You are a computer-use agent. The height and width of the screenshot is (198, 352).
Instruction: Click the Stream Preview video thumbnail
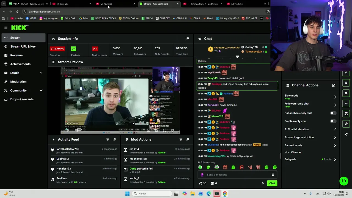pyautogui.click(x=120, y=100)
